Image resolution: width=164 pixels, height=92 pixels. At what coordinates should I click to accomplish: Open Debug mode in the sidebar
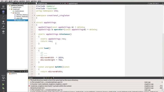pos(3,22)
